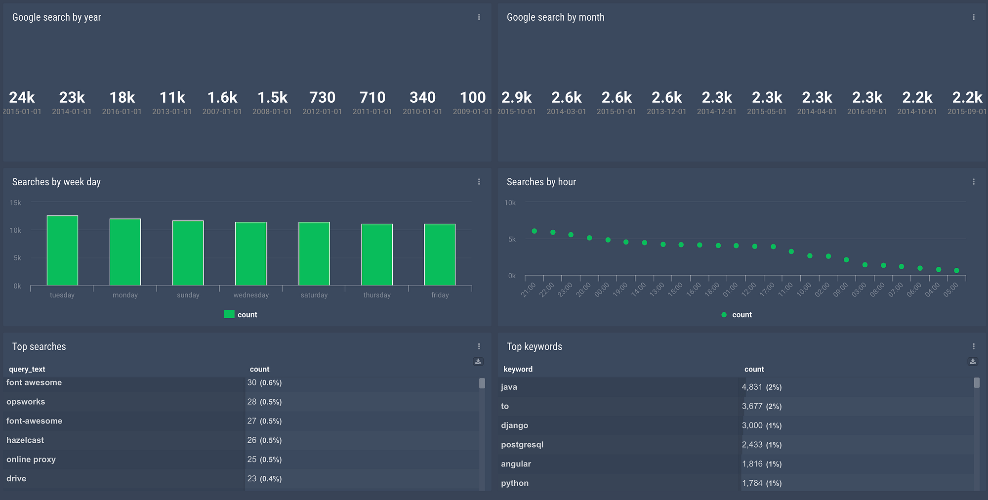988x500 pixels.
Task: Select the 'django' keyword row
Action: (736, 425)
